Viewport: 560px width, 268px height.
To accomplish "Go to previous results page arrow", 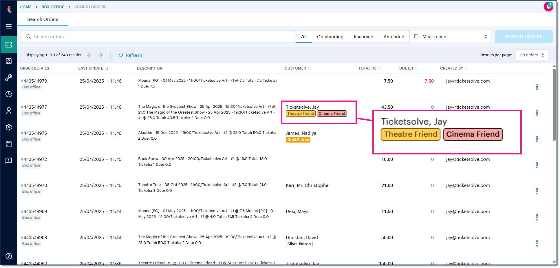I will pos(90,55).
